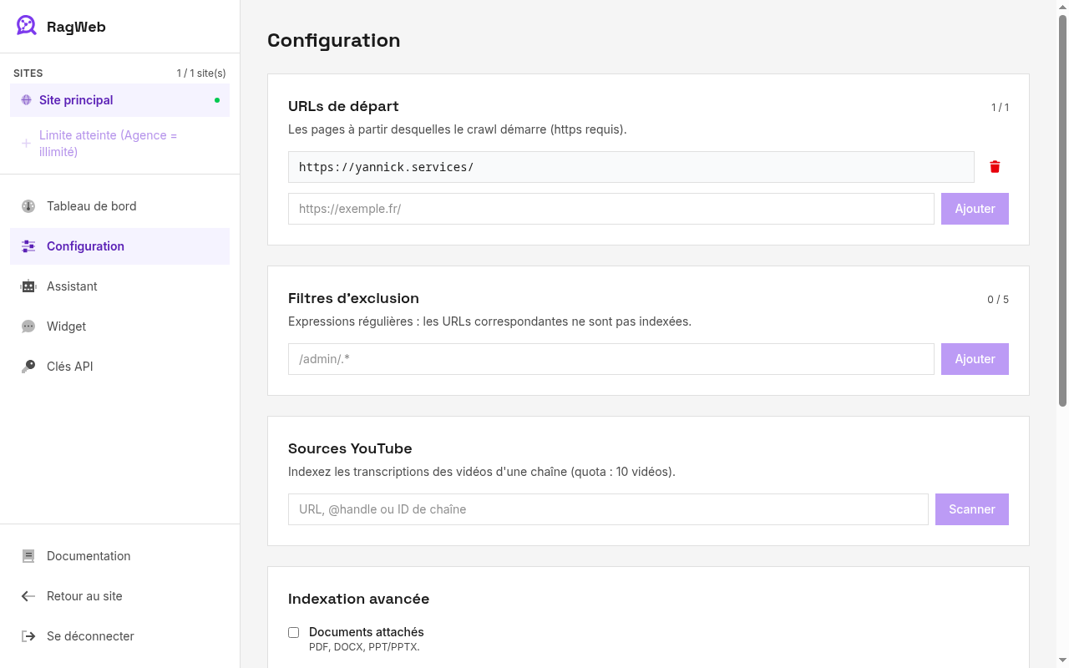Click the vertical page scrollbar
This screenshot has height=668, width=1069.
pyautogui.click(x=1063, y=209)
